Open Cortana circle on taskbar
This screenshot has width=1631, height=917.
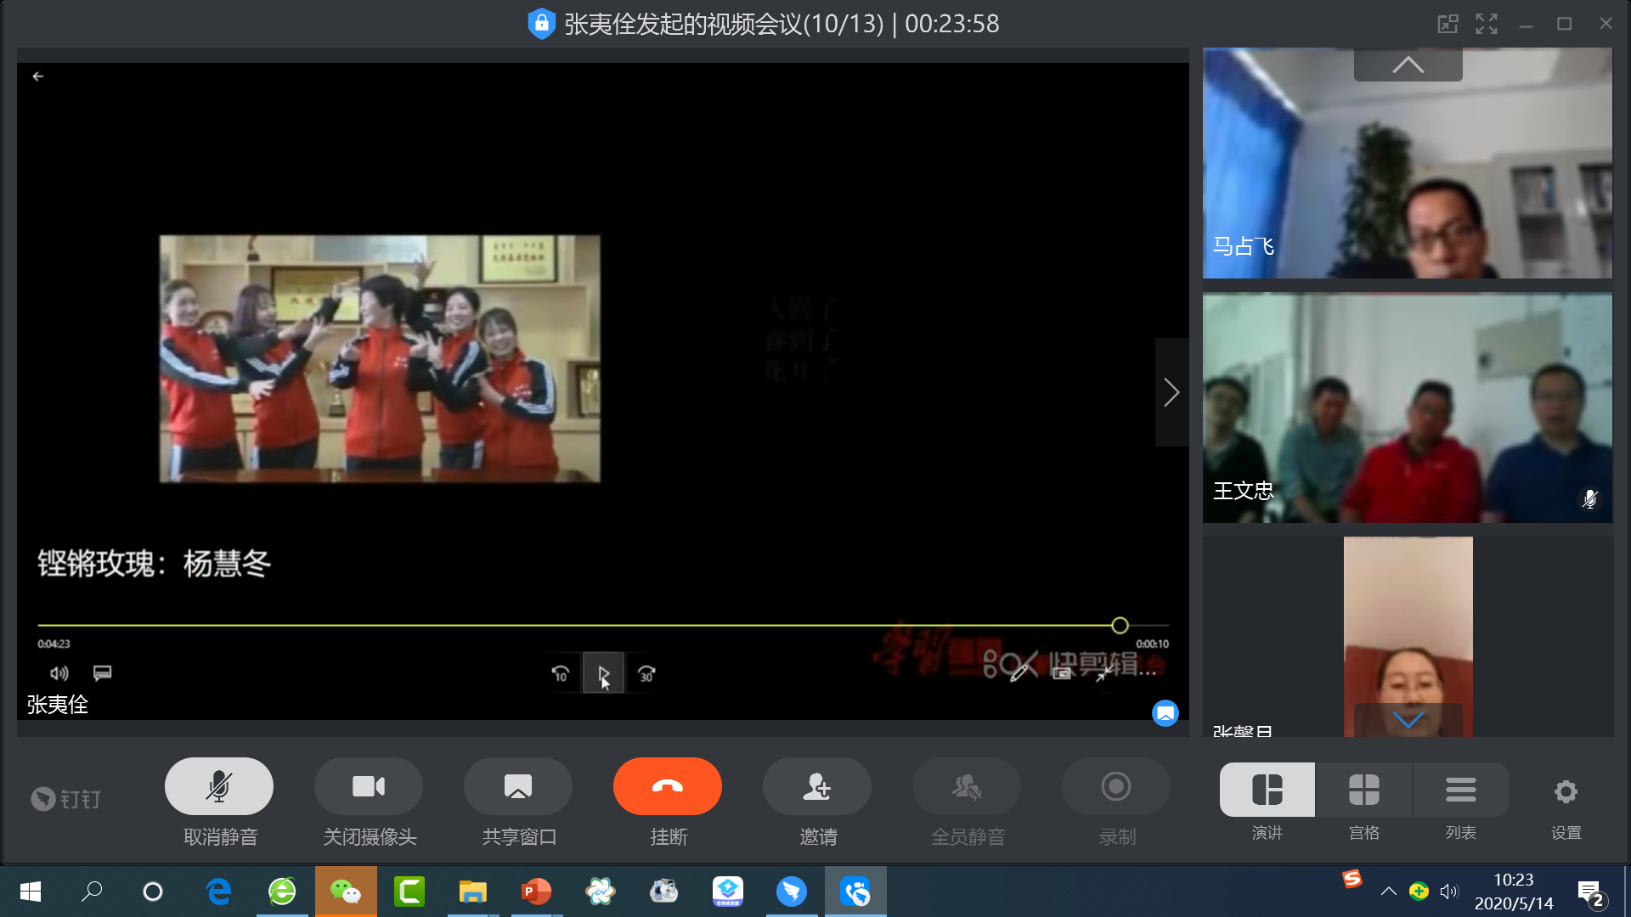coord(153,892)
